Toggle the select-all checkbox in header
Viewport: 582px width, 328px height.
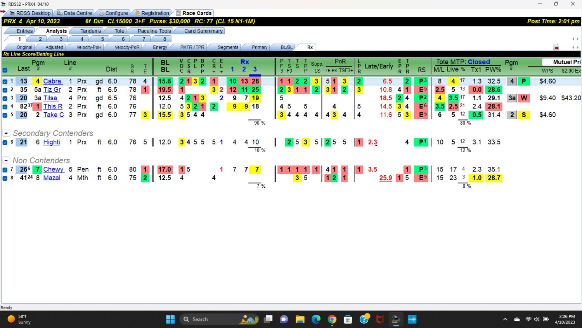coord(5,70)
